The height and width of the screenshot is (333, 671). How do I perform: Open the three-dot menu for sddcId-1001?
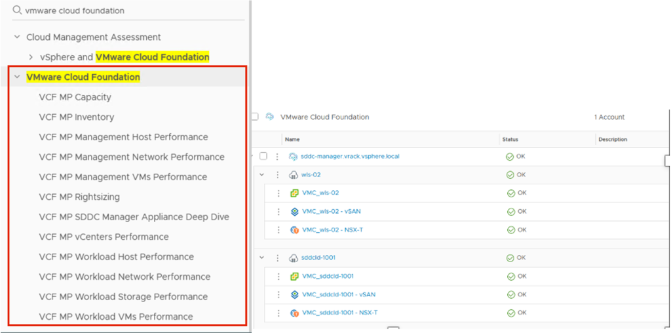click(x=277, y=258)
